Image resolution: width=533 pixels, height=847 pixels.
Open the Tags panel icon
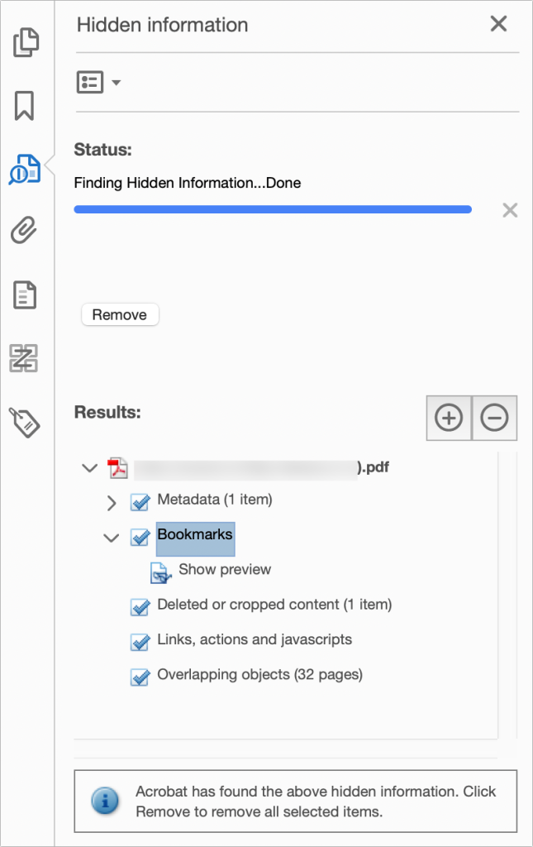25,422
